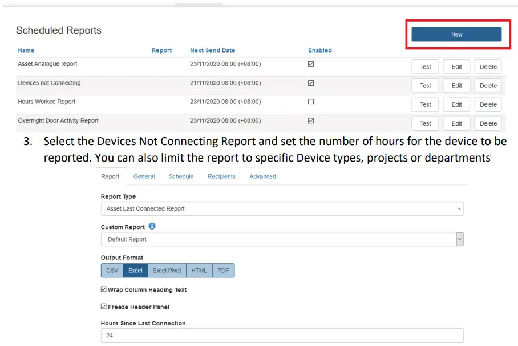Screen dimensions: 518x346
Task: Pick PDF as output format
Action: click(222, 271)
